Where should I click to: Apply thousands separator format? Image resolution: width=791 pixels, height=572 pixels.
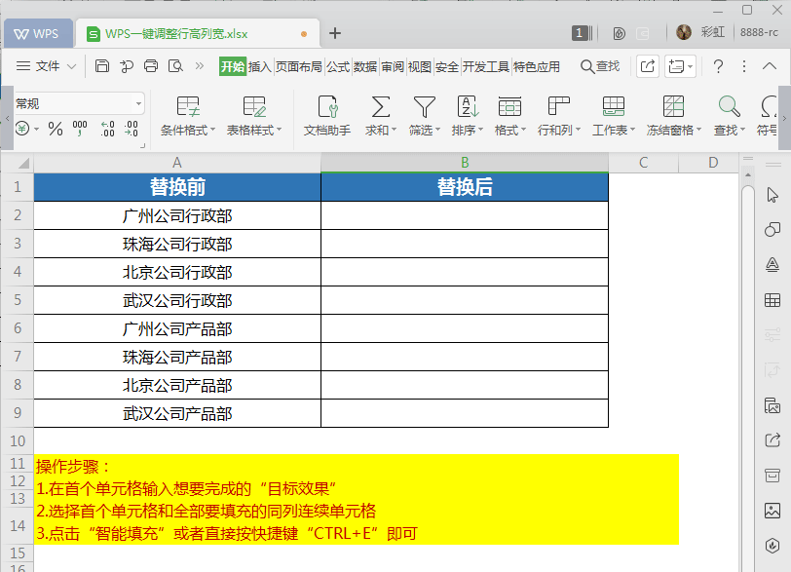pyautogui.click(x=80, y=129)
